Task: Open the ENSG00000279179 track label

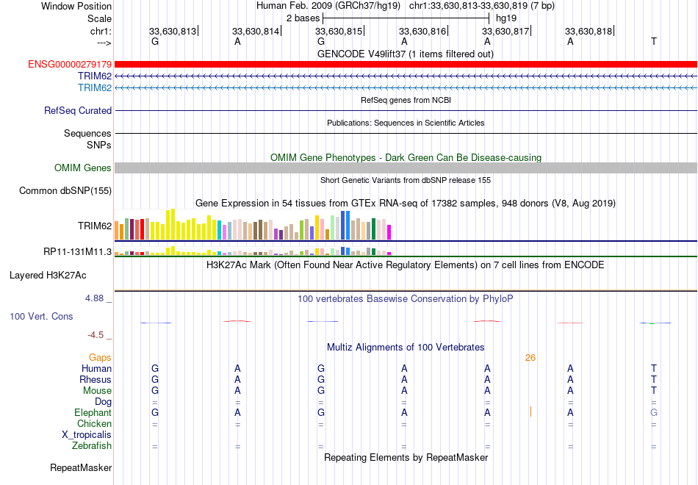Action: pos(70,64)
